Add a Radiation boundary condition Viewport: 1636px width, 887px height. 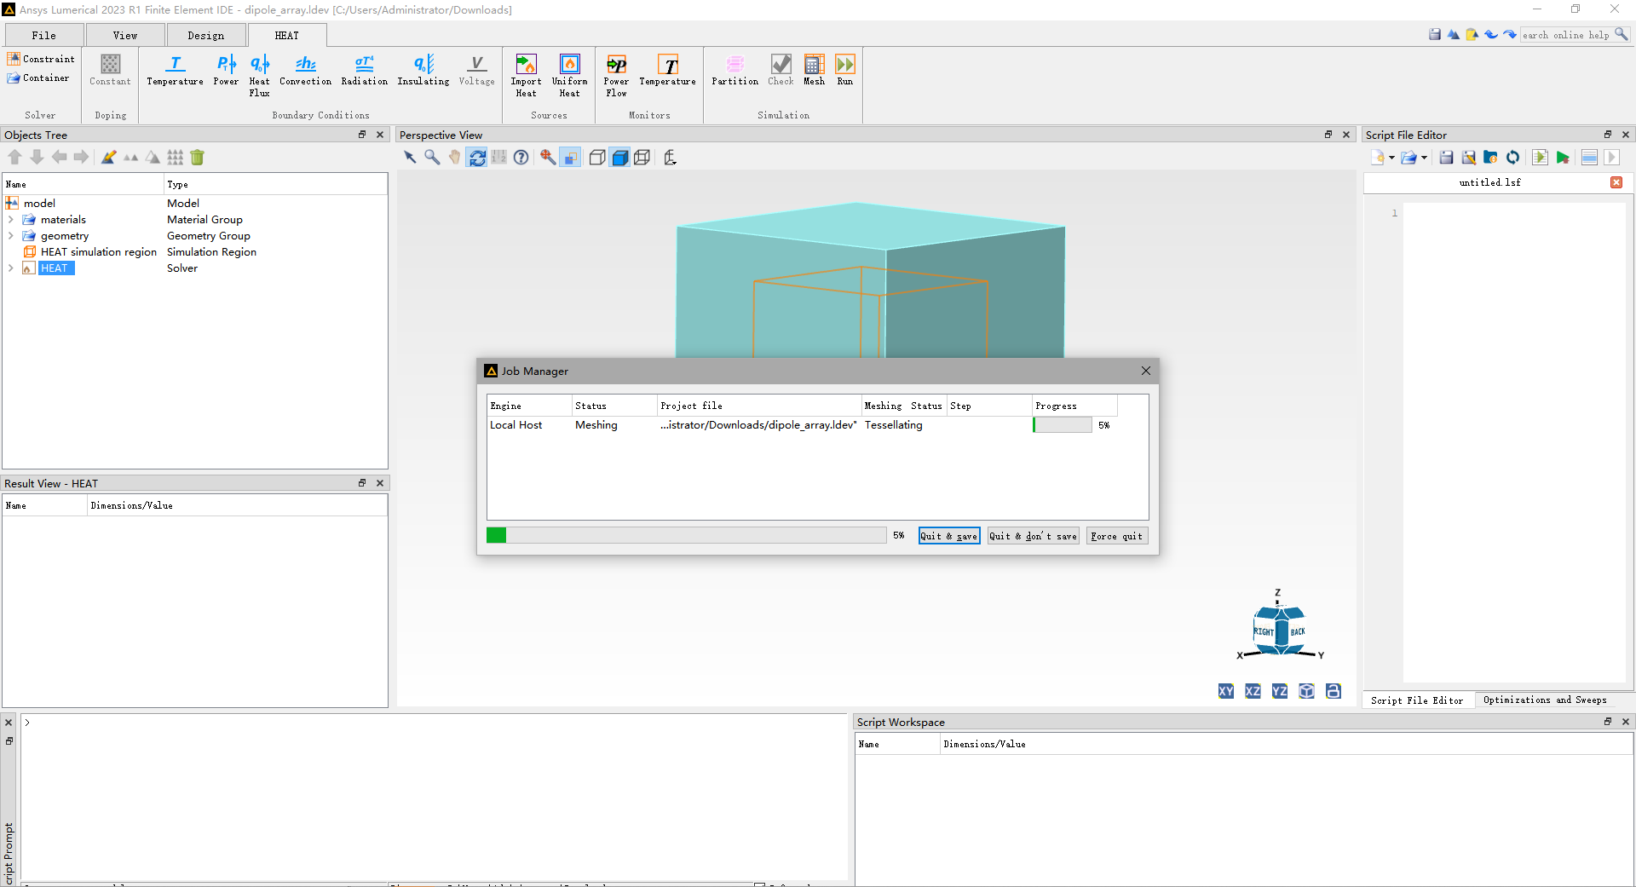pos(364,71)
